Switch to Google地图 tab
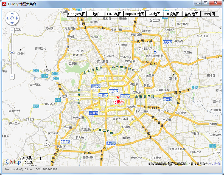 [x=77, y=14]
